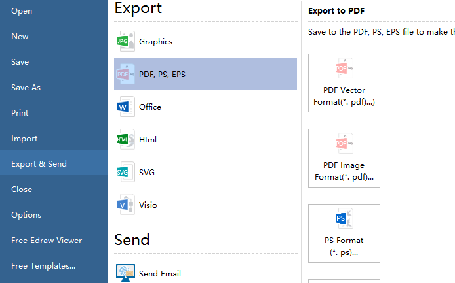
Task: Export using PS Format button
Action: pos(344,218)
